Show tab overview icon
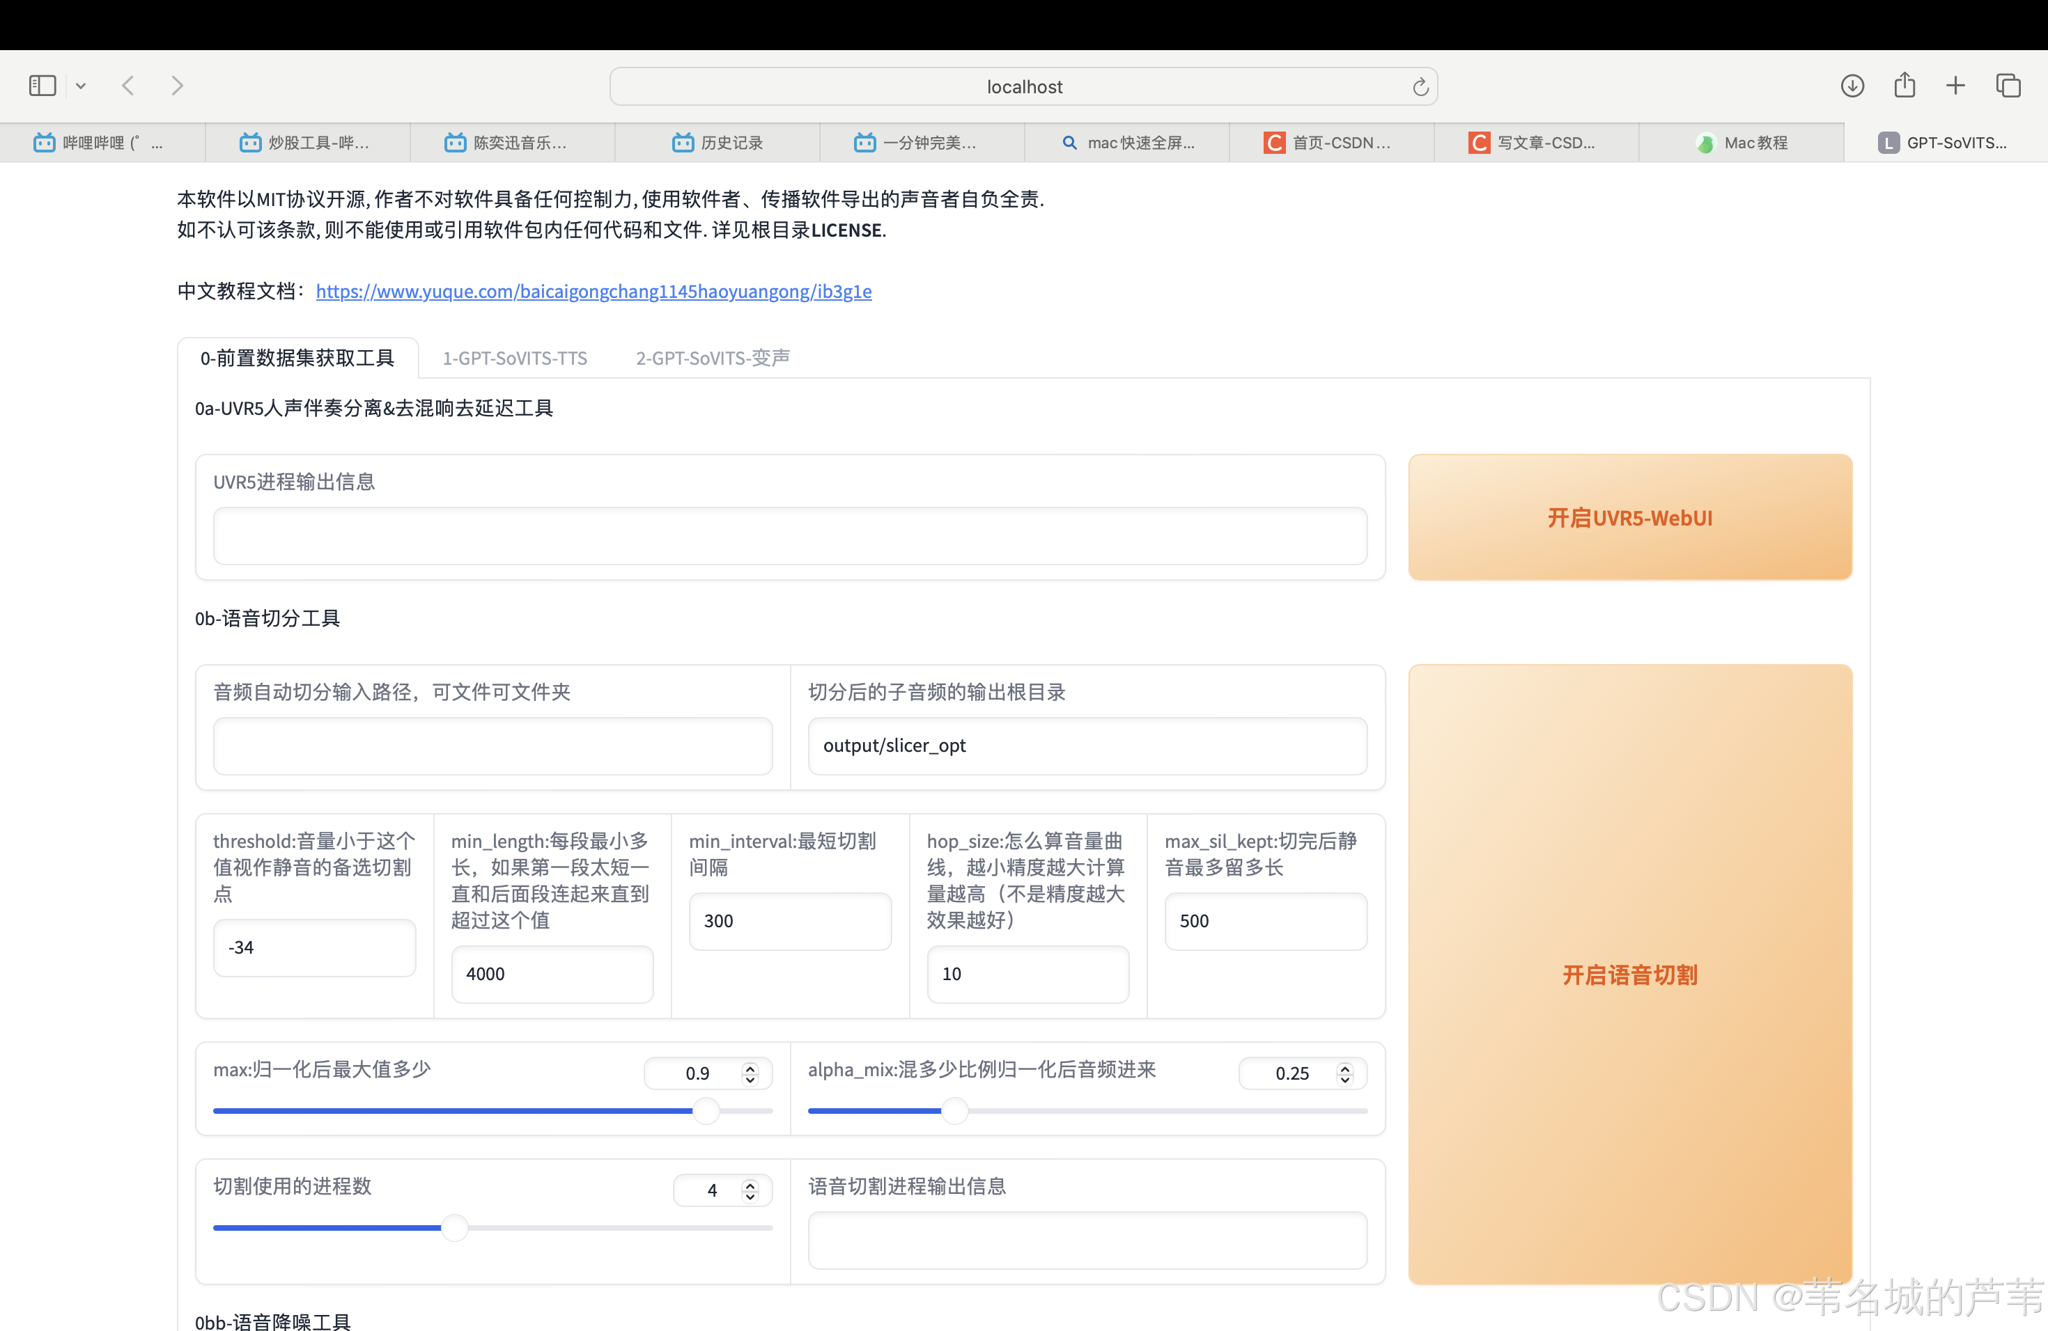2048x1331 pixels. [2008, 86]
